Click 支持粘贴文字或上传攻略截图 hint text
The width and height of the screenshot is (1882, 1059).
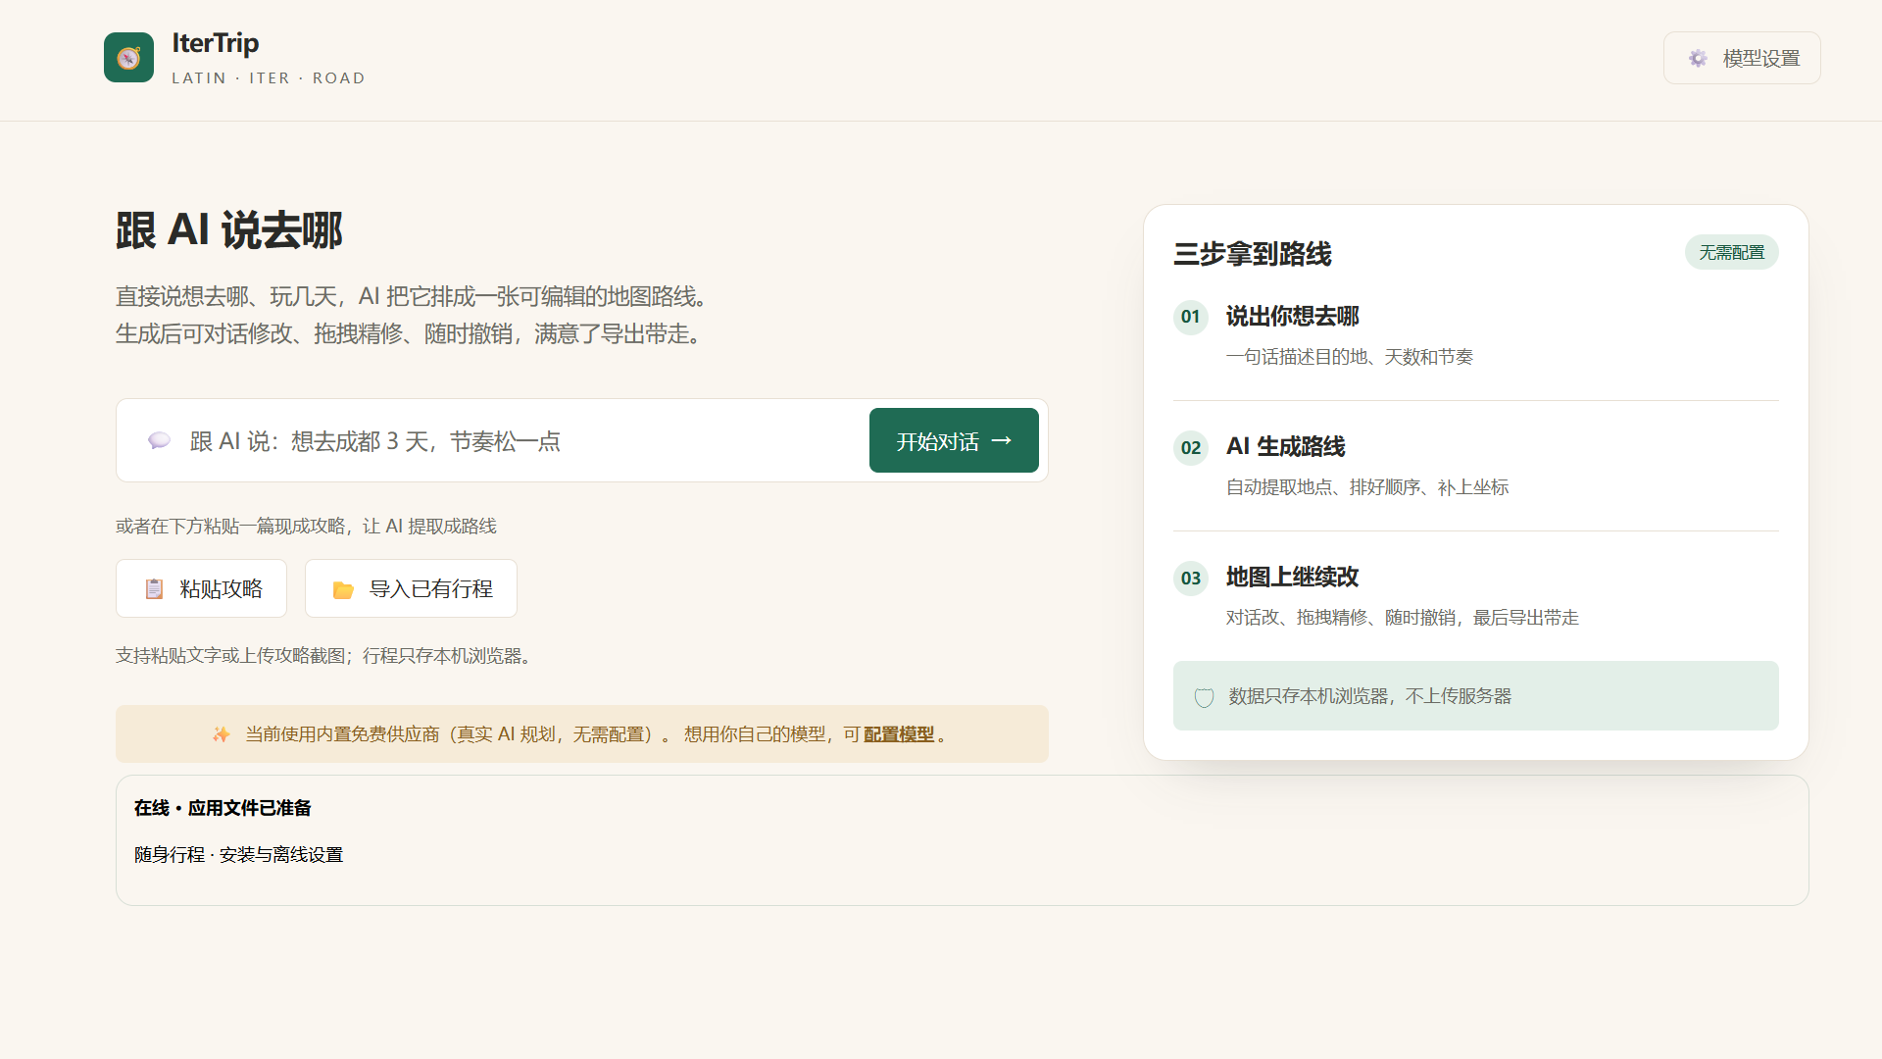[x=326, y=655]
